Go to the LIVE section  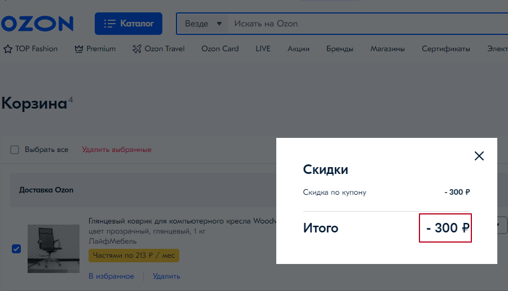[263, 49]
